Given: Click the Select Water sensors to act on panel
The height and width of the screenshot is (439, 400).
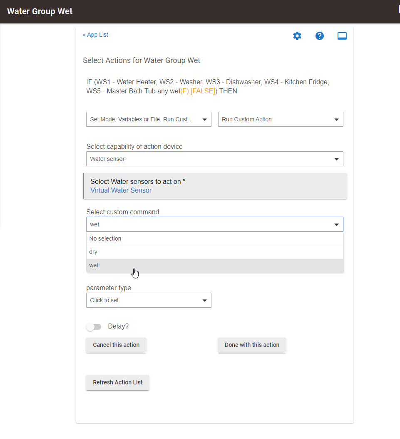Looking at the screenshot, I should (215, 186).
